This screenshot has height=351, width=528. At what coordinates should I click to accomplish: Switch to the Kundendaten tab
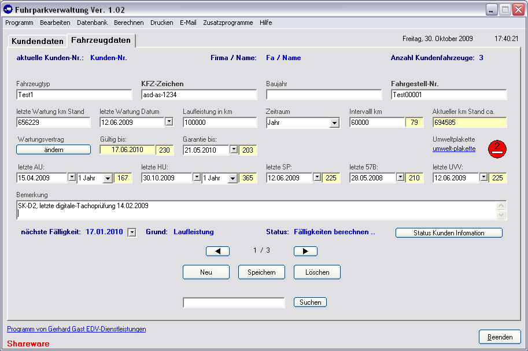click(38, 42)
